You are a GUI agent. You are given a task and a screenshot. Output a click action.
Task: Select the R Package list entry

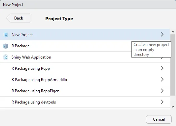tap(85, 46)
